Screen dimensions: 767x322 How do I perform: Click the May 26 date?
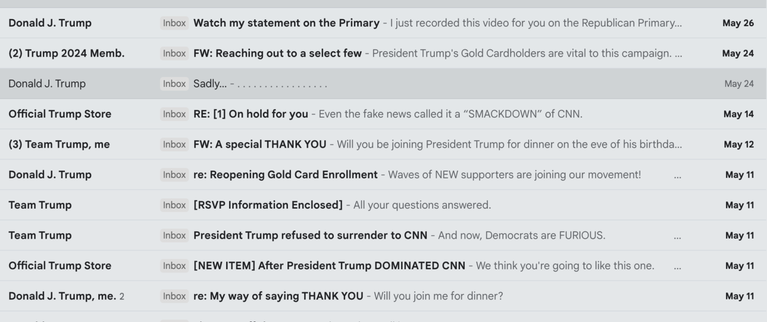pos(738,23)
